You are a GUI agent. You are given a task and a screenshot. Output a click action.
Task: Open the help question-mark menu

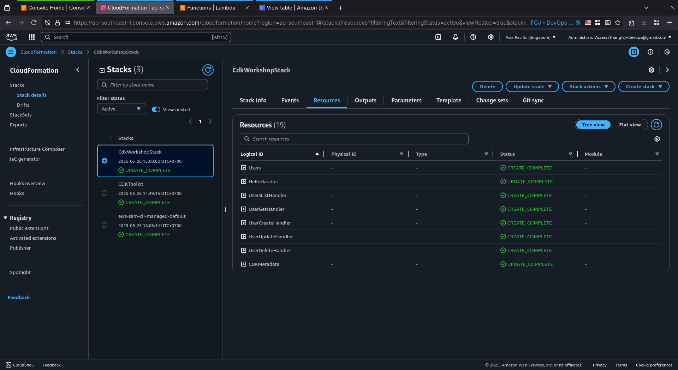click(x=473, y=37)
